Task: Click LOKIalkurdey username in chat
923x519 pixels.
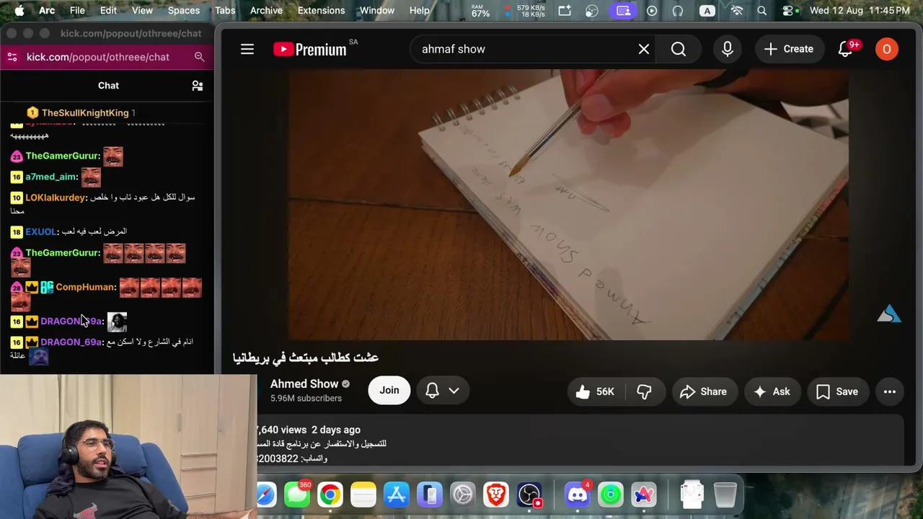Action: click(56, 198)
